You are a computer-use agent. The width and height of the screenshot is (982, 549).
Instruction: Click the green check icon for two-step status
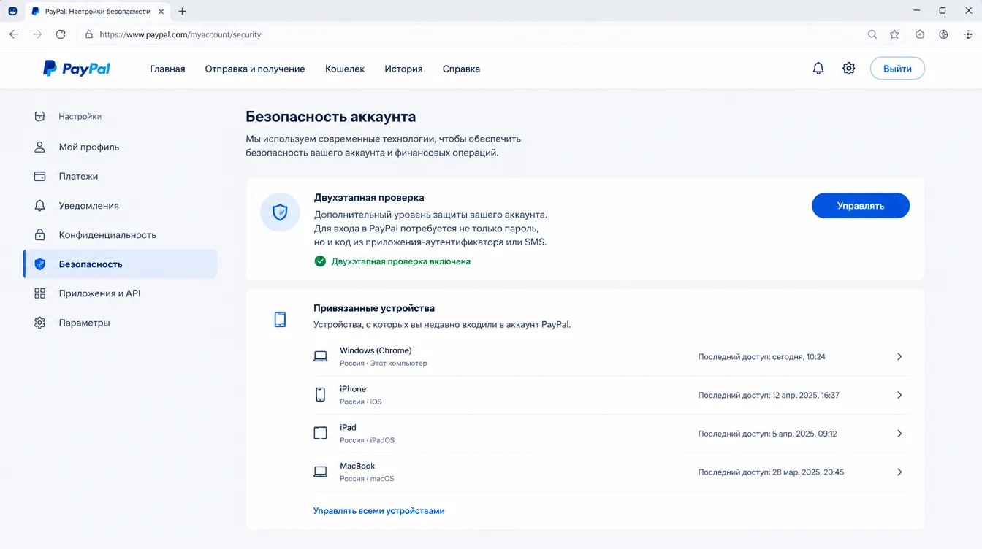[320, 261]
